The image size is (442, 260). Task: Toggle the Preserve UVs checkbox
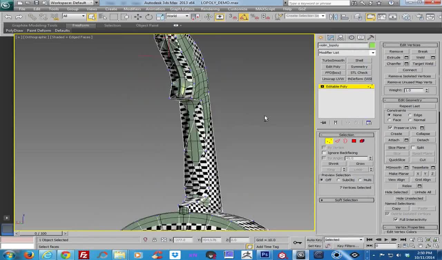click(x=390, y=128)
